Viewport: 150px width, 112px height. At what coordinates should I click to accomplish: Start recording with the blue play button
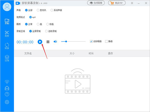point(40,42)
